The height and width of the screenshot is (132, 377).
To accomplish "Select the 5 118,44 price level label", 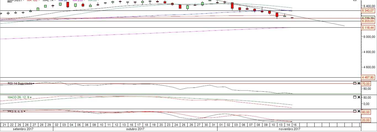I will click(x=368, y=28).
